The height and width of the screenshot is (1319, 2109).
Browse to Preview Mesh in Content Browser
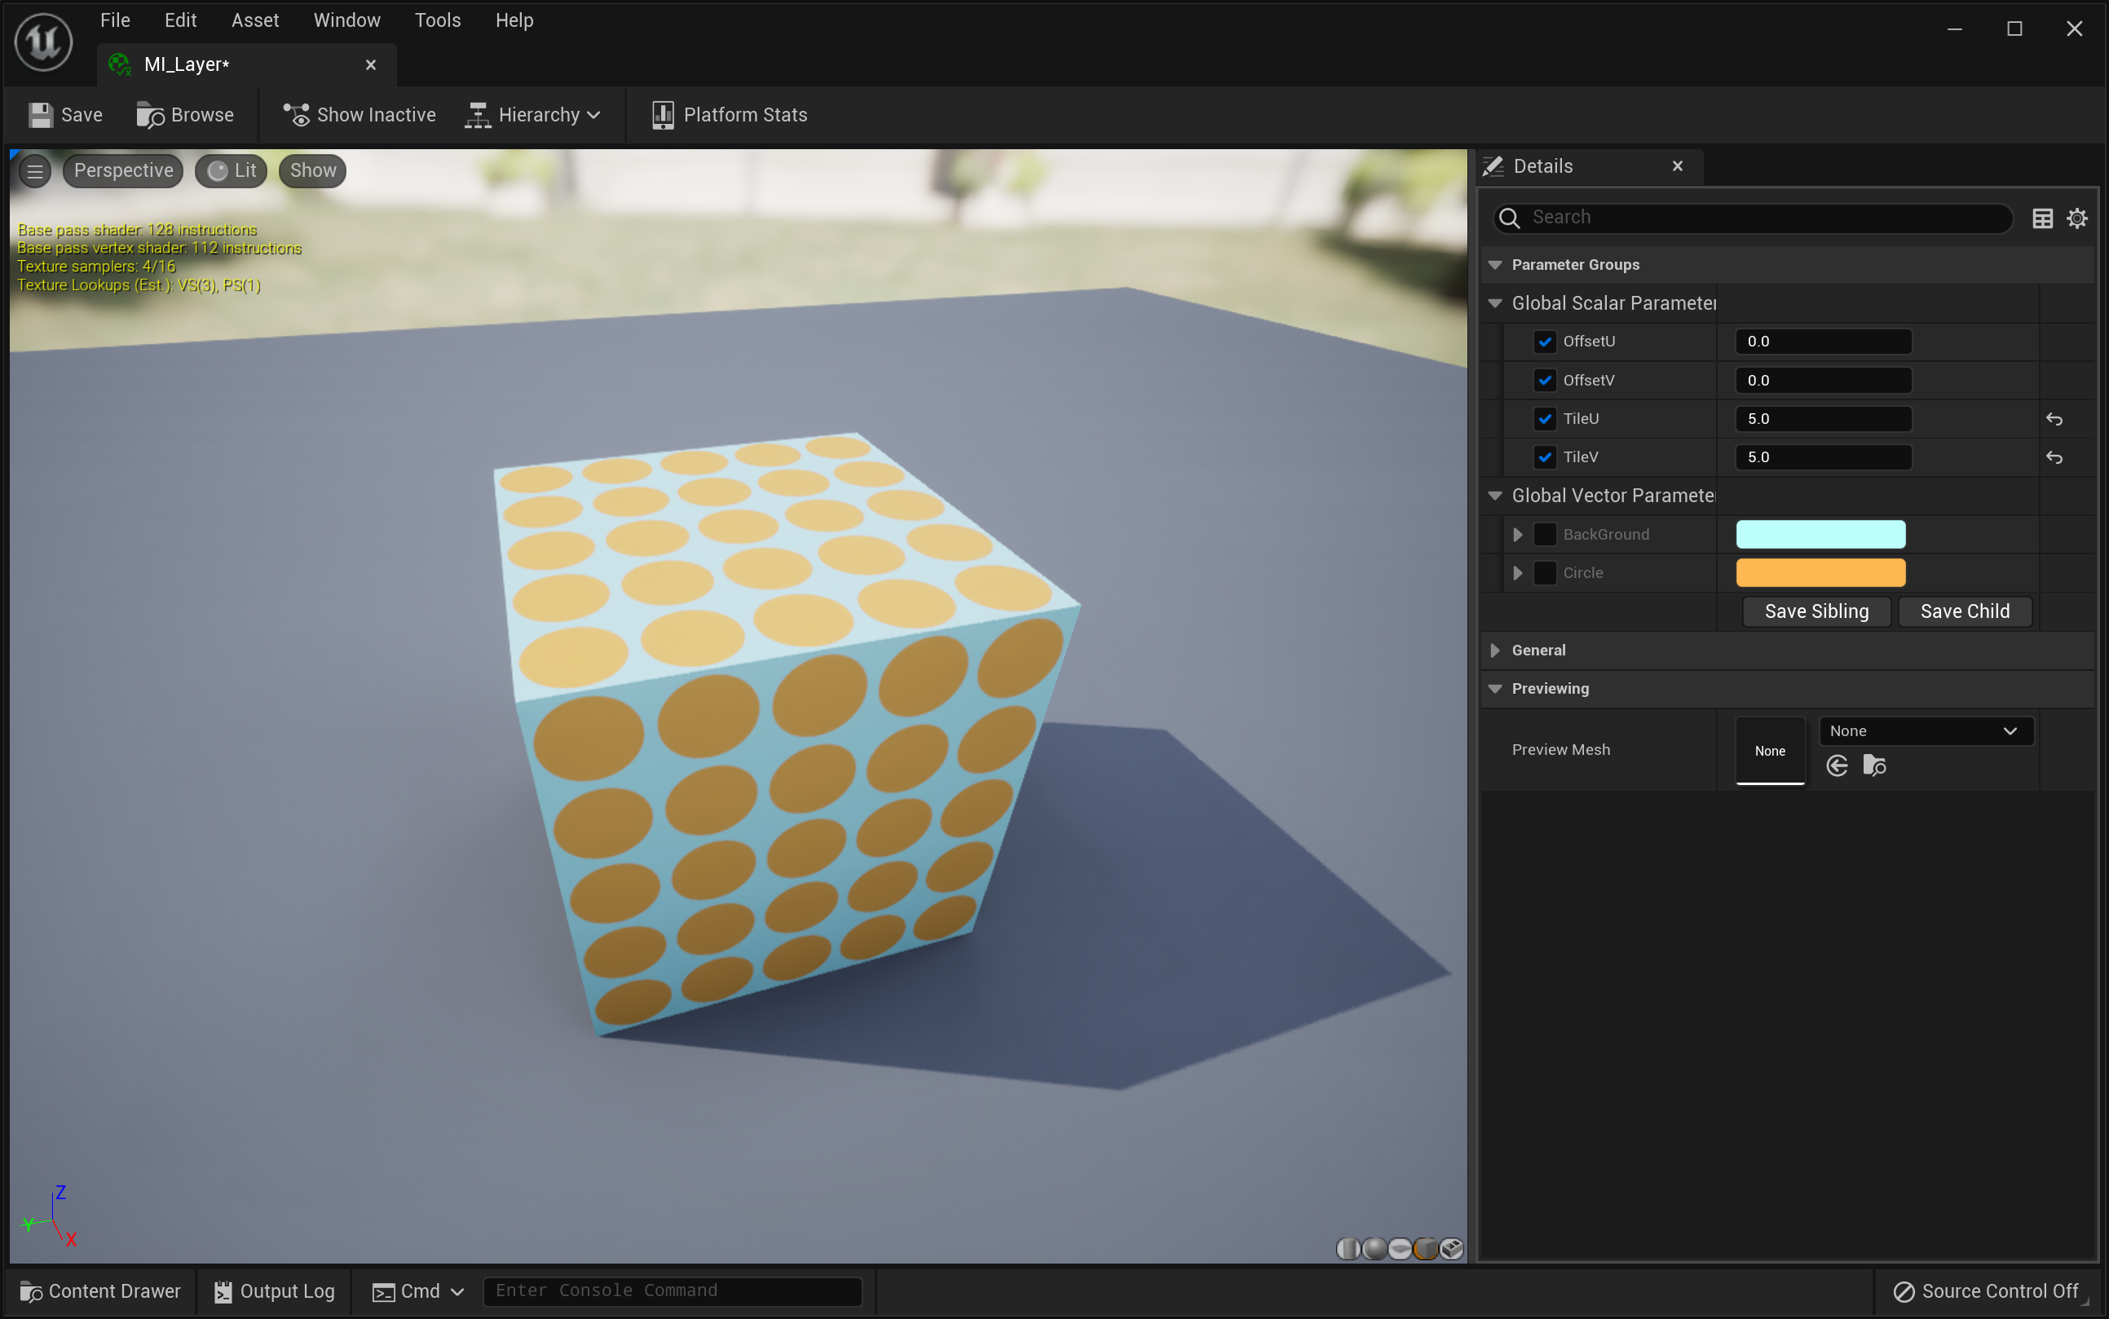(x=1873, y=765)
